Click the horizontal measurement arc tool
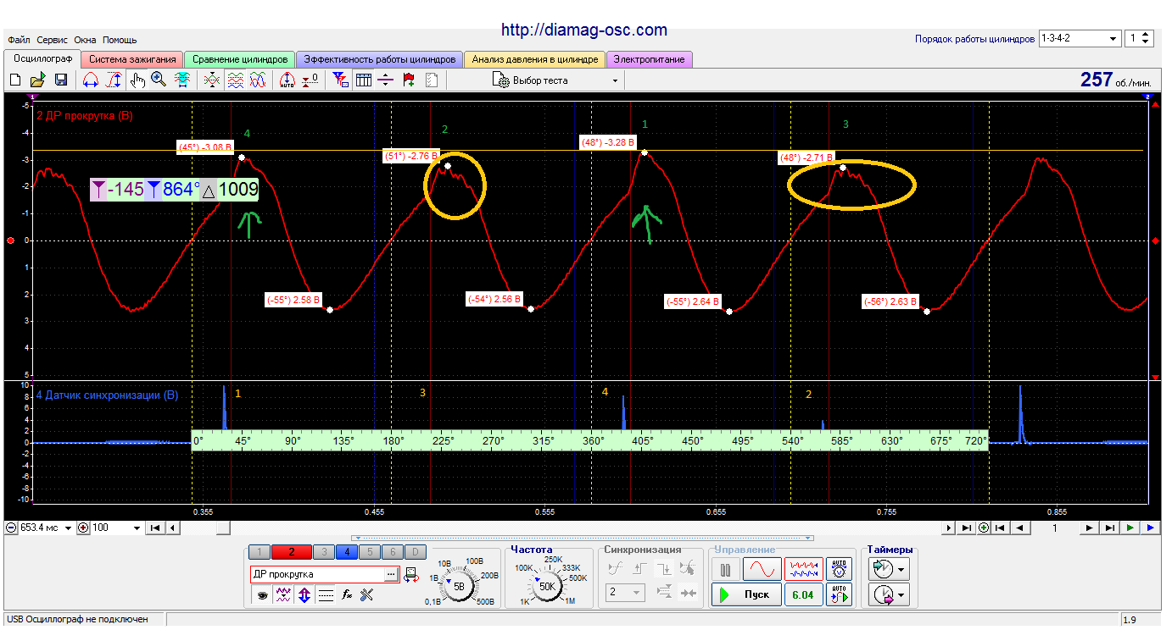 [91, 80]
